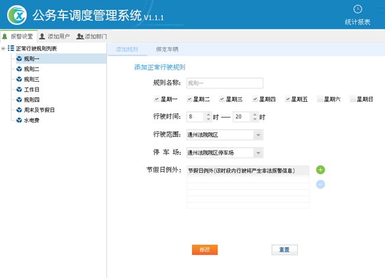Click the 规则名称 input field

click(224, 84)
